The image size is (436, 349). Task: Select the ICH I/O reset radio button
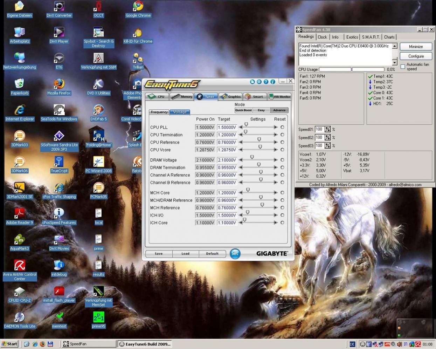[x=282, y=215]
